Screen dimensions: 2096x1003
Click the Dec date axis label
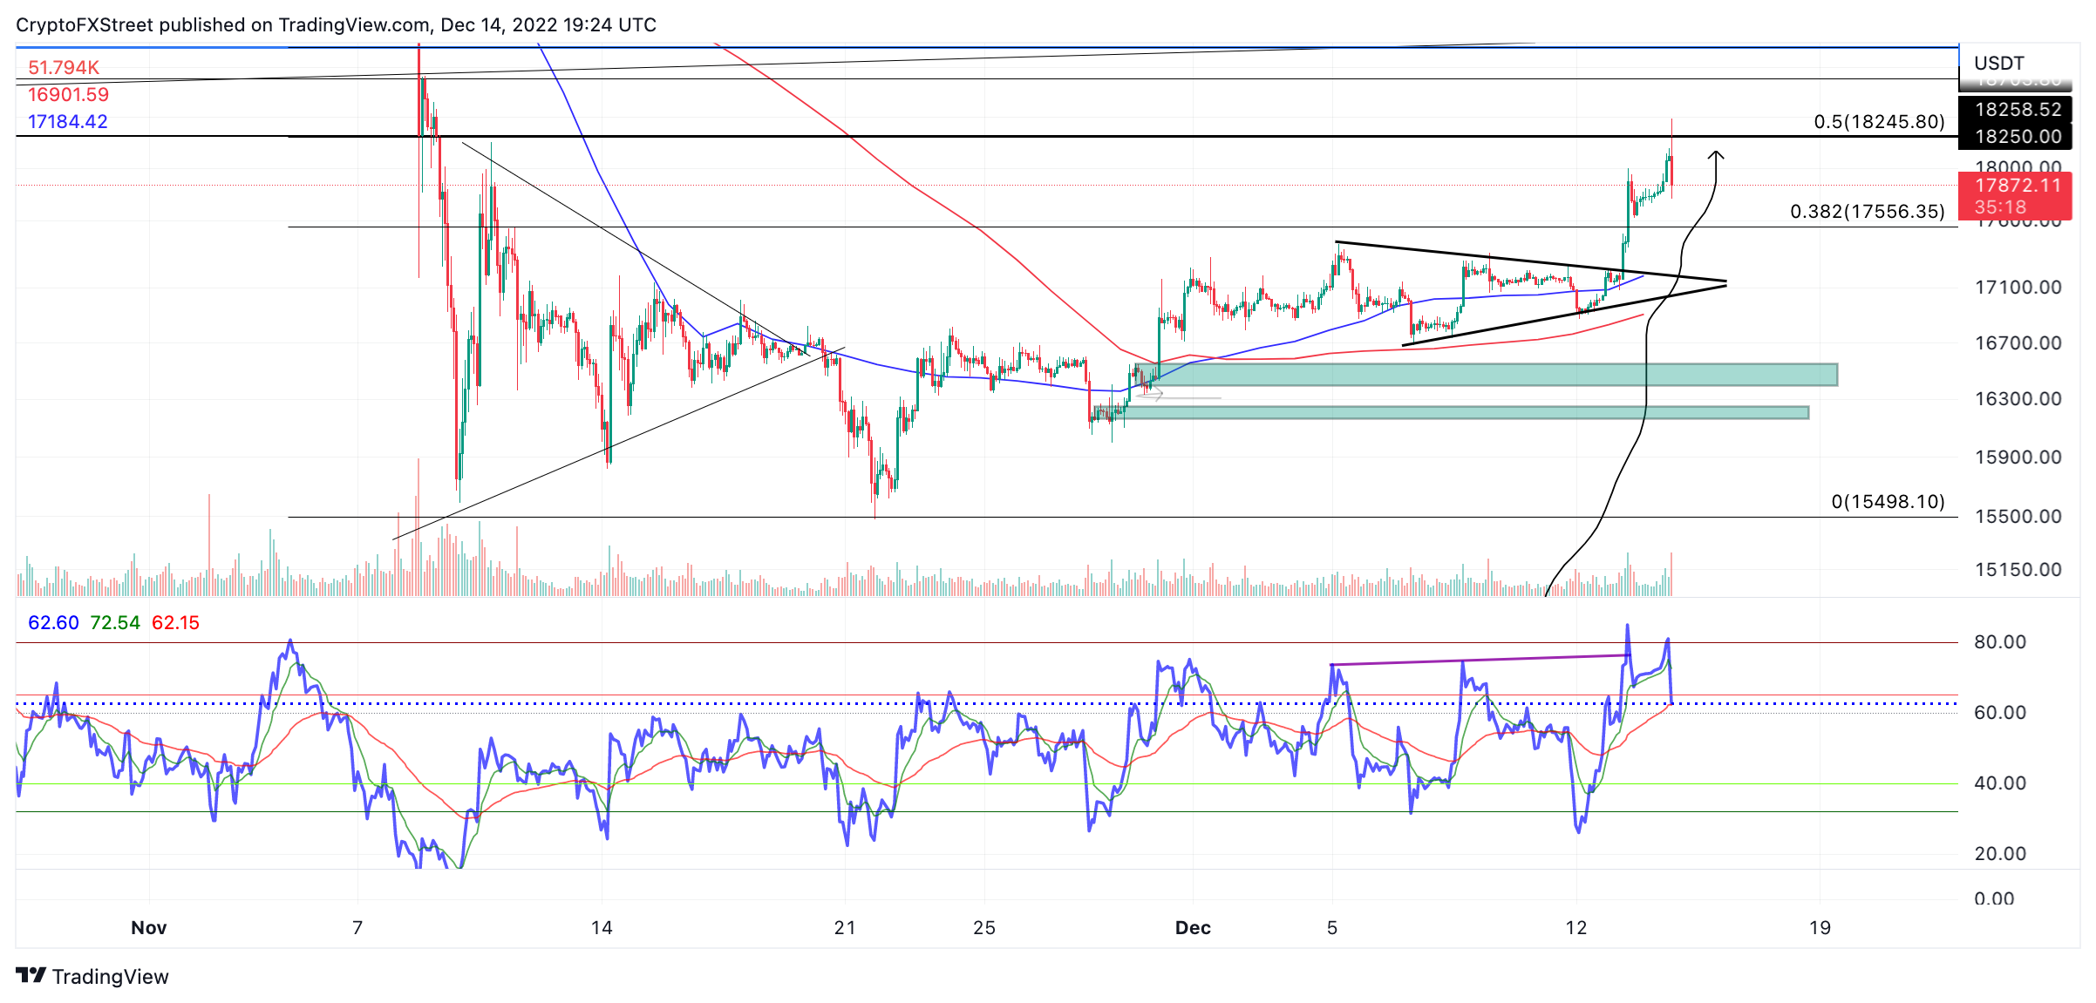click(x=1193, y=927)
